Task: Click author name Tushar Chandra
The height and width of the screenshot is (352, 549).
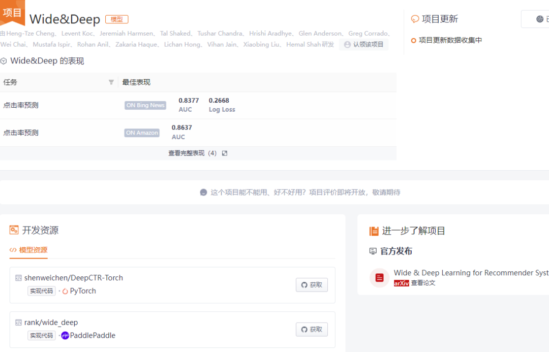Action: click(220, 34)
